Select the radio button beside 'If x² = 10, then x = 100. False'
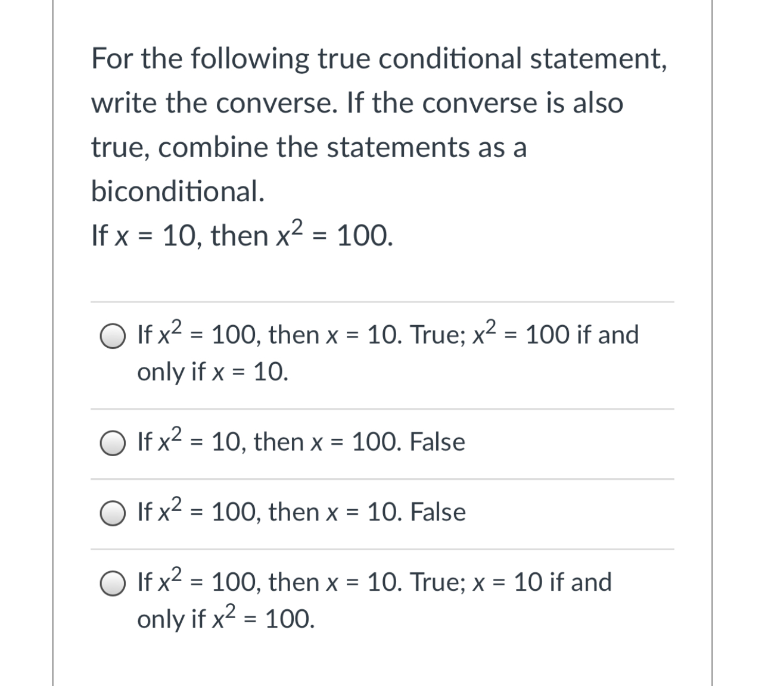 pos(113,442)
